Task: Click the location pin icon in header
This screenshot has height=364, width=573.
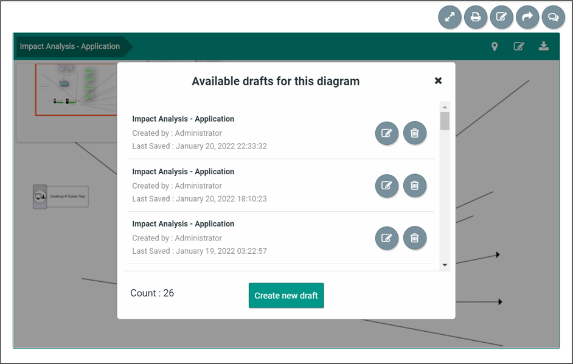Action: coord(495,46)
